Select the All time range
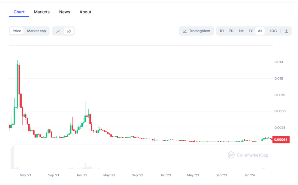The width and height of the screenshot is (298, 185). [260, 31]
